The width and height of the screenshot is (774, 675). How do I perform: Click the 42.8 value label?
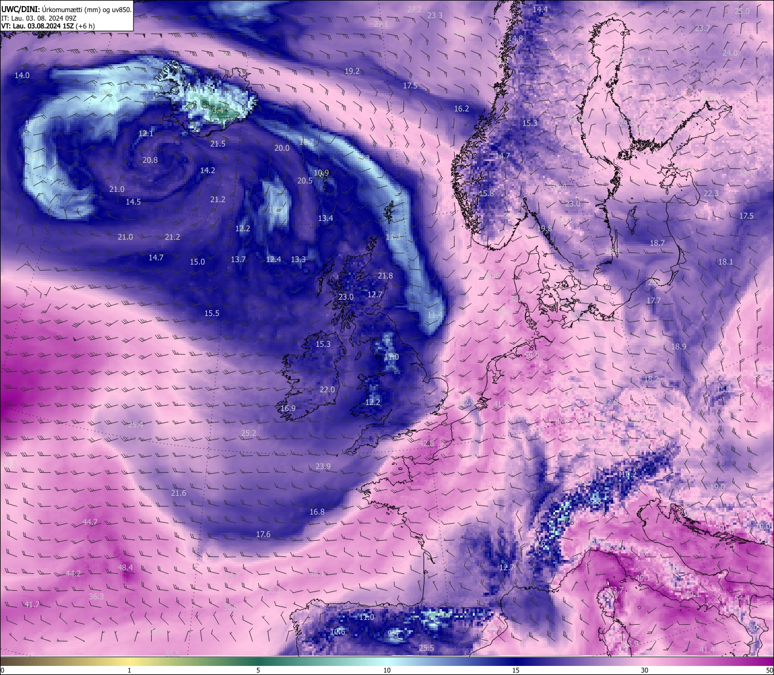click(426, 443)
